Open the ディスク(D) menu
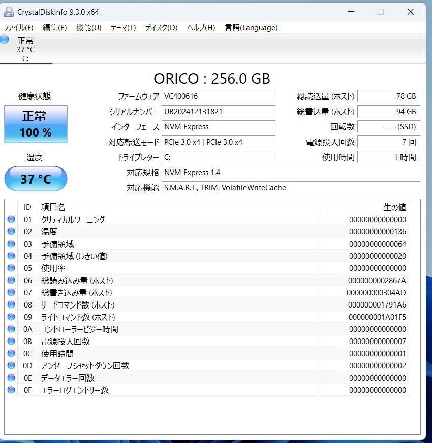 [x=161, y=28]
